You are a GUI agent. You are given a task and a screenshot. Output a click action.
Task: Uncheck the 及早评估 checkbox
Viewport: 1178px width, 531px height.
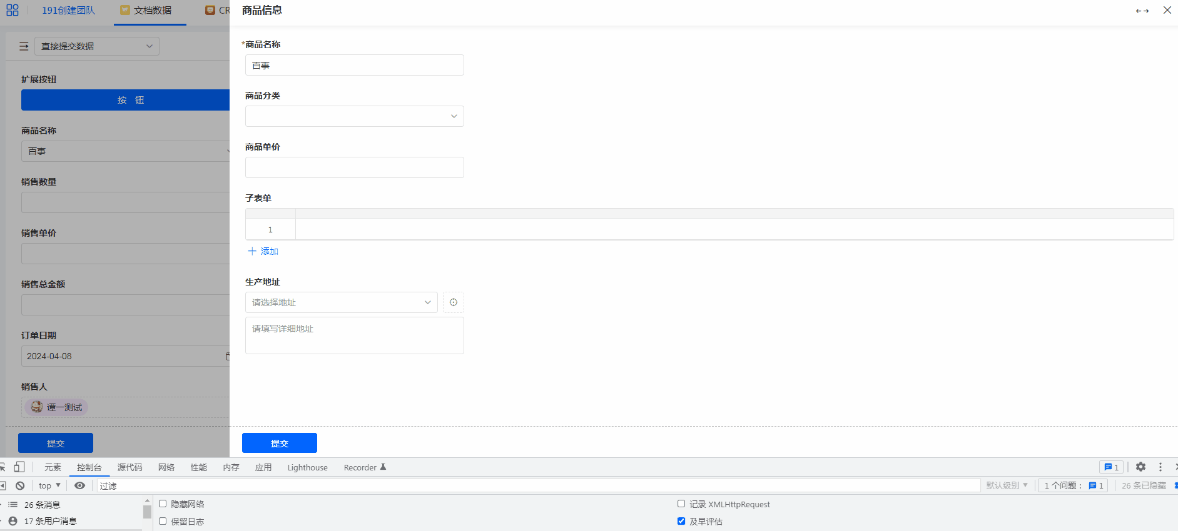[681, 521]
